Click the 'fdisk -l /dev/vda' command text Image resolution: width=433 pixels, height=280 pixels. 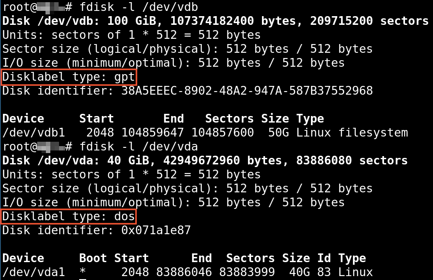[139, 147]
